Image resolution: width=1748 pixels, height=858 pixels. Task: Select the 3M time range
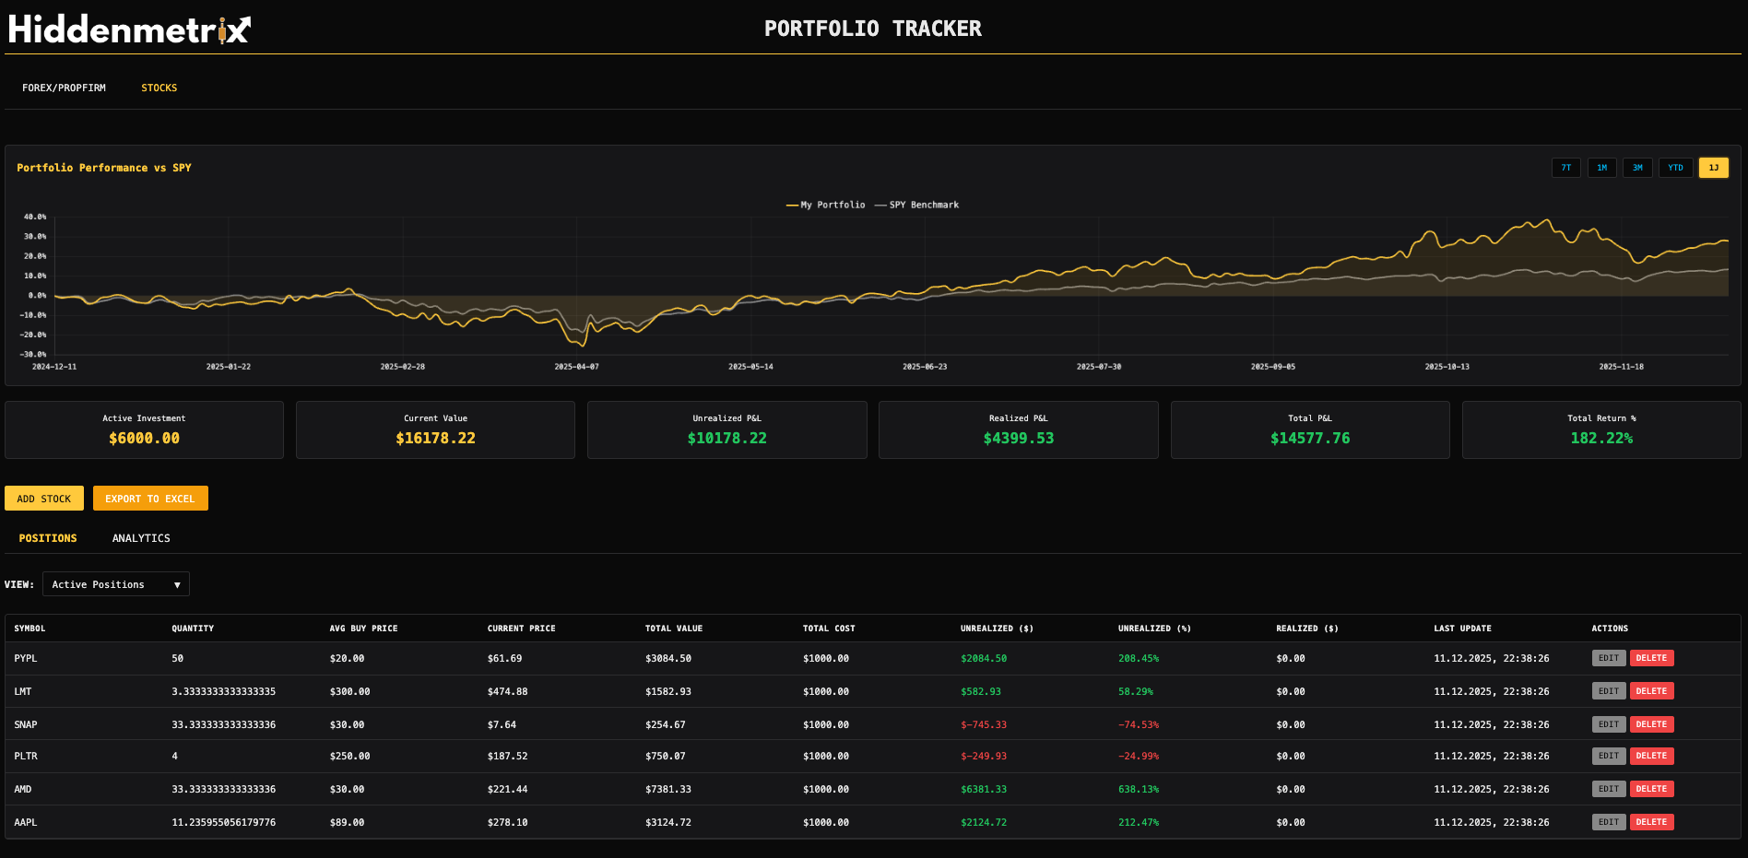(x=1638, y=168)
